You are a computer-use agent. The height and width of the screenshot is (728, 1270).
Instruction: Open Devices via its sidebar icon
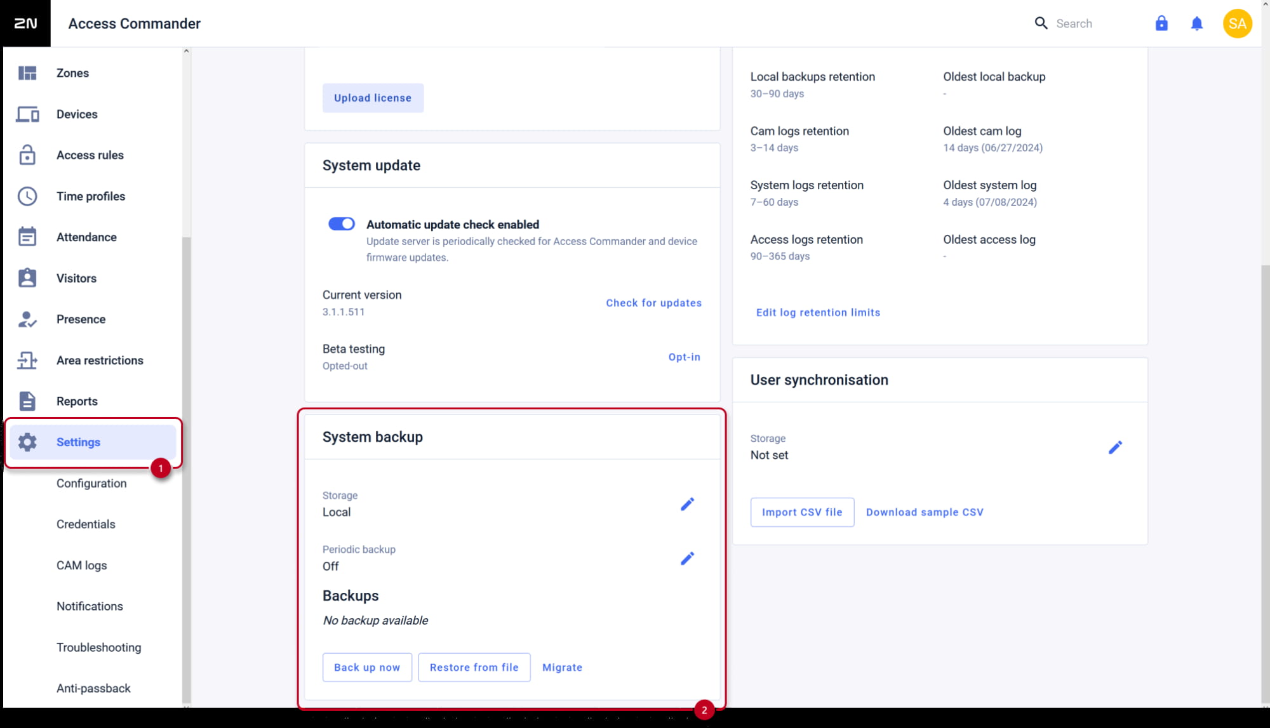pos(27,114)
